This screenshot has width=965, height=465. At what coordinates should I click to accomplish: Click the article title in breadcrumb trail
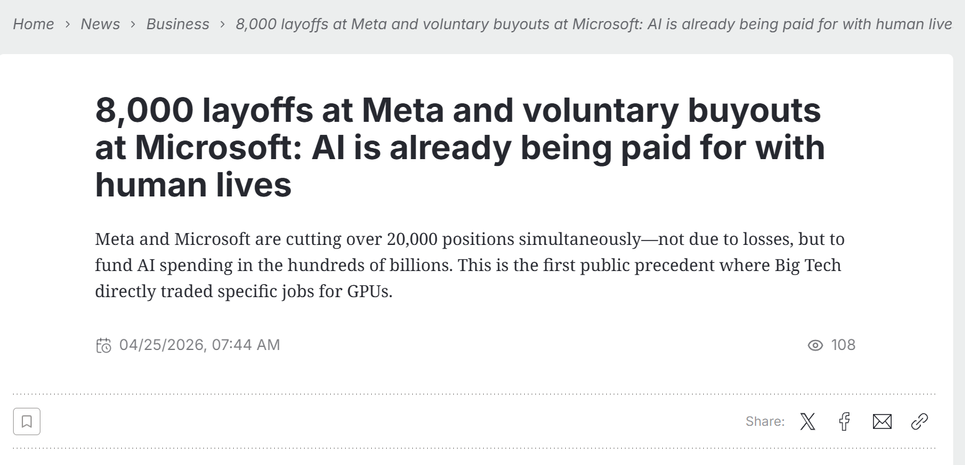[x=593, y=24]
